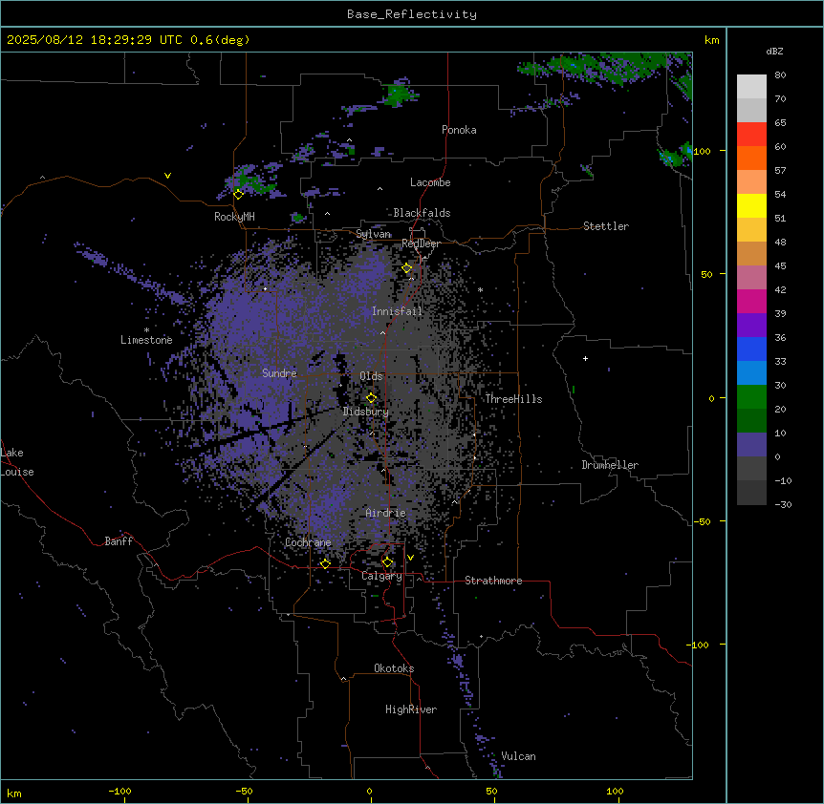
Task: Click the 80 value on the dBZ legend
Action: tap(780, 75)
